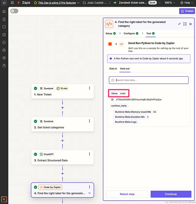Viewport: 196px width, 204px height.
Task: Toggle the Zap on/off switch
Action: (x=14, y=11)
